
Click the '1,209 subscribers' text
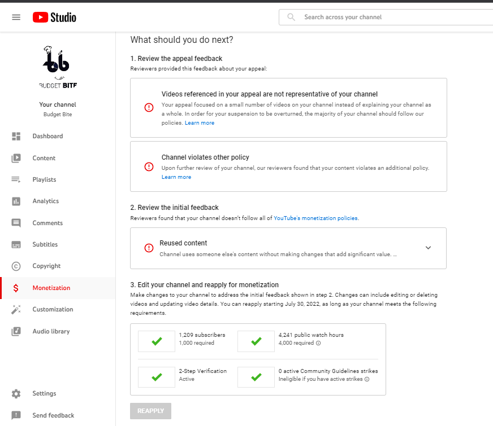[x=202, y=335]
